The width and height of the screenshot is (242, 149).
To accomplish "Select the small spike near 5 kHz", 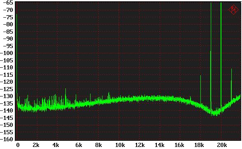I will tap(65, 97).
